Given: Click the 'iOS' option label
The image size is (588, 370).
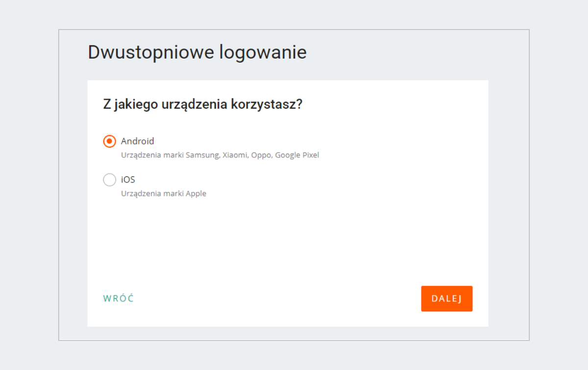Looking at the screenshot, I should click(x=128, y=180).
